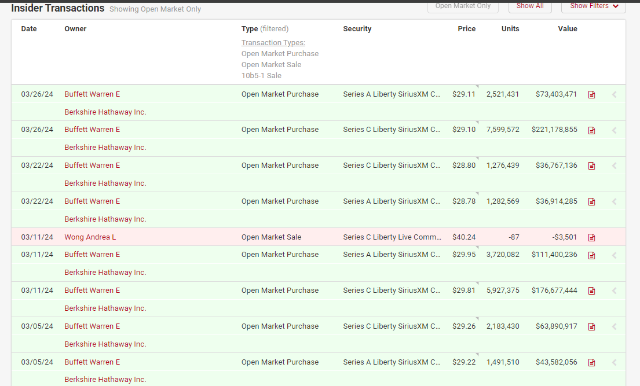
Task: Open filing document for Wong Andrea sale
Action: coord(591,237)
